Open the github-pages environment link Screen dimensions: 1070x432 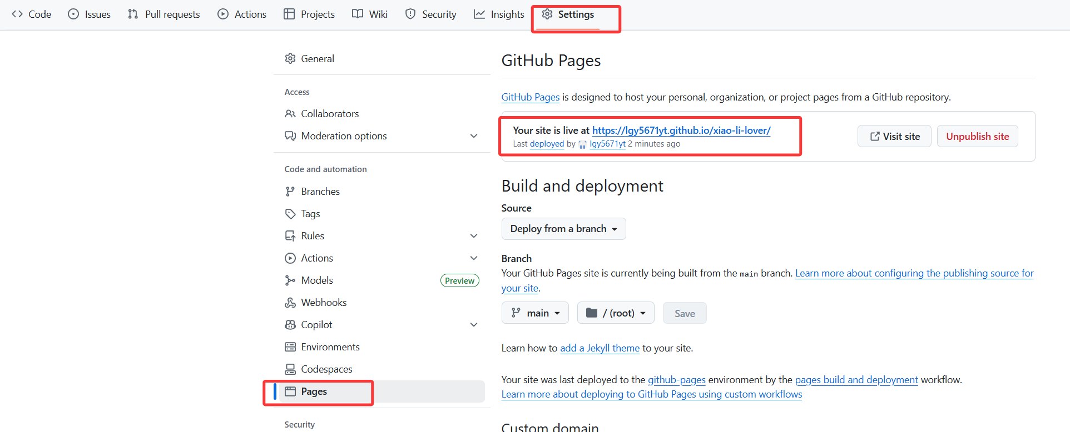pyautogui.click(x=676, y=380)
